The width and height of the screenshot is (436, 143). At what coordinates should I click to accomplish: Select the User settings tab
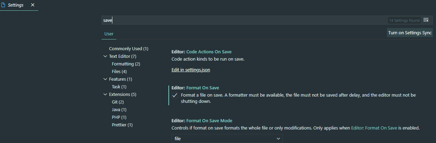(x=109, y=34)
